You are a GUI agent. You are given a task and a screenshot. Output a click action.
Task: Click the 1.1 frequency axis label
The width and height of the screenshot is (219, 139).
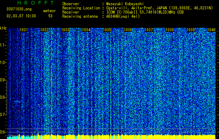[x=3, y=45]
